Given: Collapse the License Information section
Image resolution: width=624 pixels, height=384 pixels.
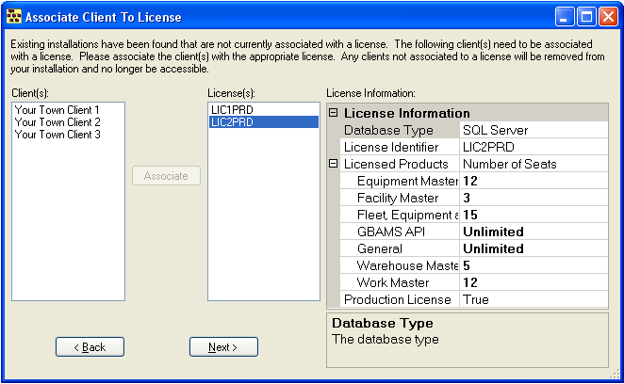Looking at the screenshot, I should coord(334,114).
